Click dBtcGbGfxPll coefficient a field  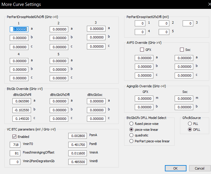click(22, 101)
